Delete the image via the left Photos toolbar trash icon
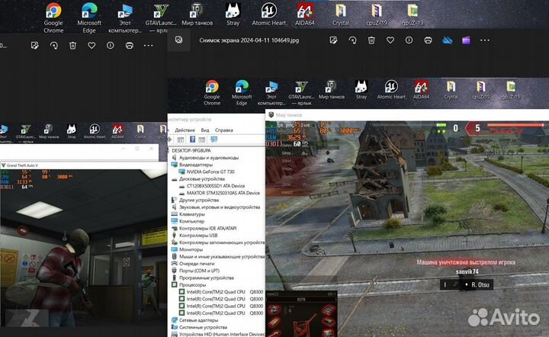Viewport: 549px width, 337px height. point(72,46)
